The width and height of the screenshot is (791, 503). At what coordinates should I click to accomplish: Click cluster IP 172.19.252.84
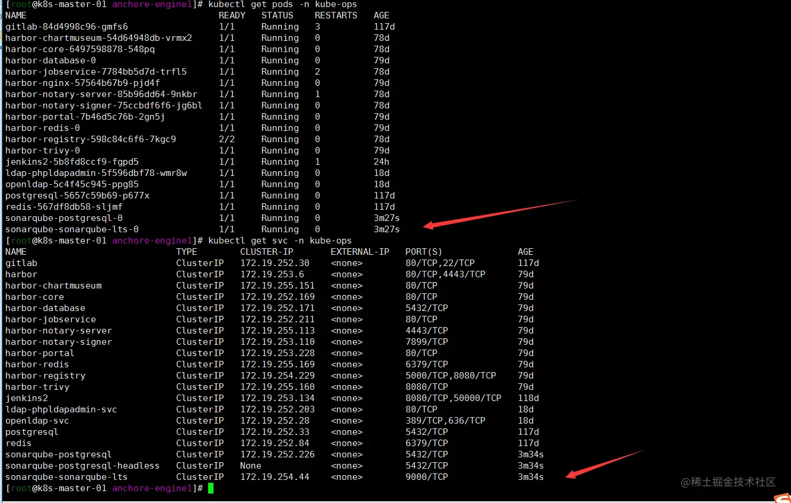[275, 443]
